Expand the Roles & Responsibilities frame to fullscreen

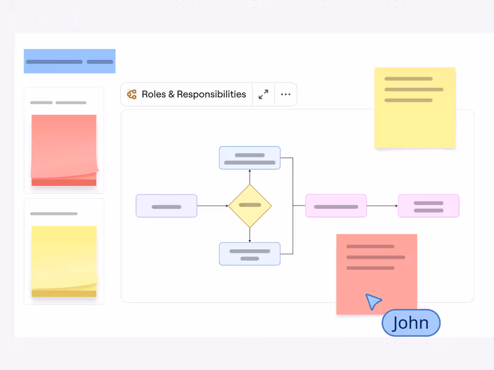(x=263, y=94)
